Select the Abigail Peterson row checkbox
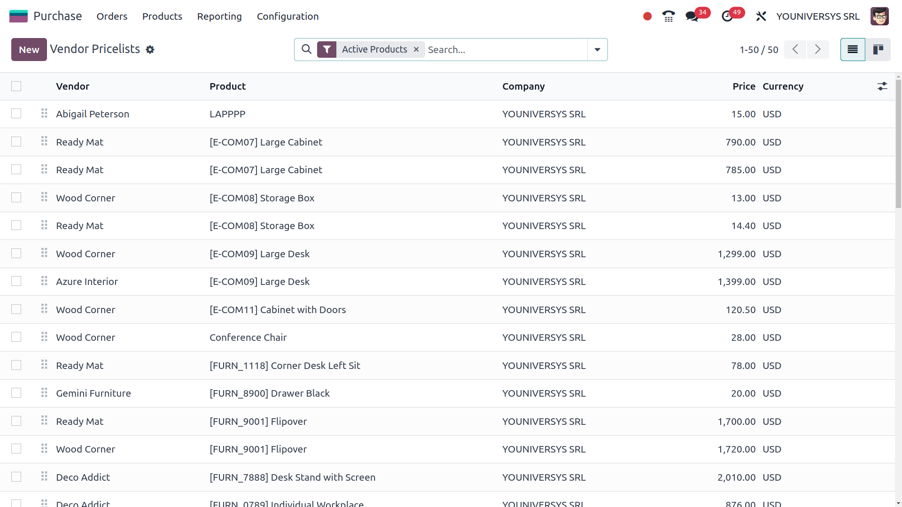Image resolution: width=902 pixels, height=507 pixels. click(16, 114)
